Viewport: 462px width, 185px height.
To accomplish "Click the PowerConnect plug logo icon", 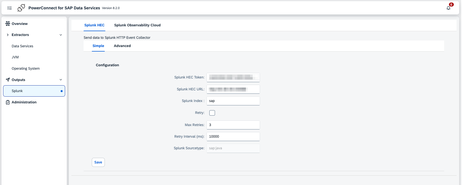I will pos(21,8).
